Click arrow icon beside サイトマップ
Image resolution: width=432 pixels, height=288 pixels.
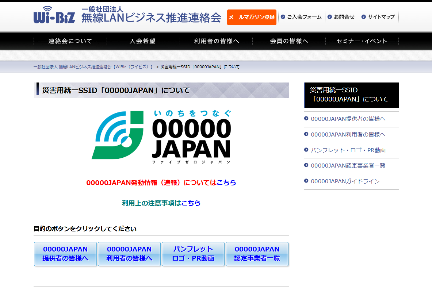(363, 17)
